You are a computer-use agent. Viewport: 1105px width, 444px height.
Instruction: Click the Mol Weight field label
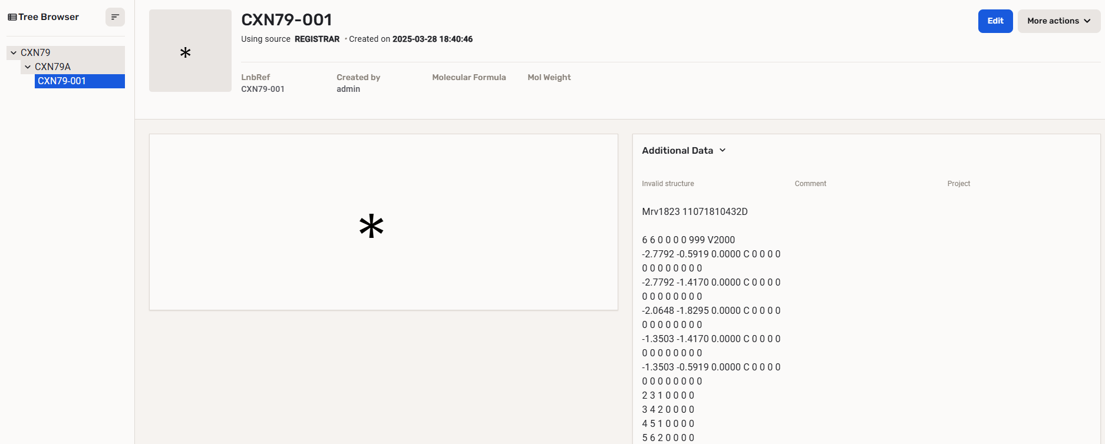[x=549, y=77]
